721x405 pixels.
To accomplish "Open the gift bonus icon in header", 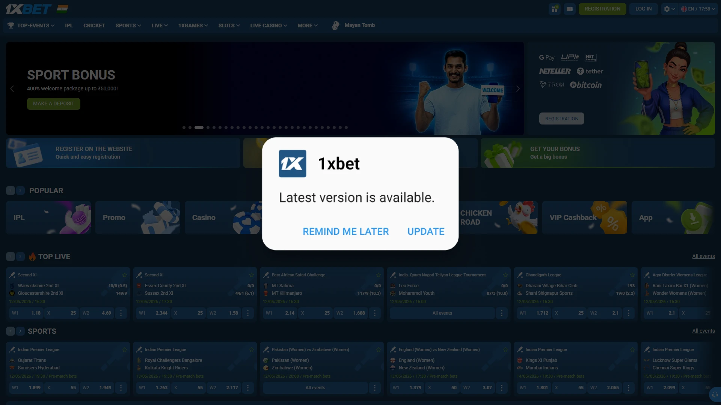I will pos(554,9).
